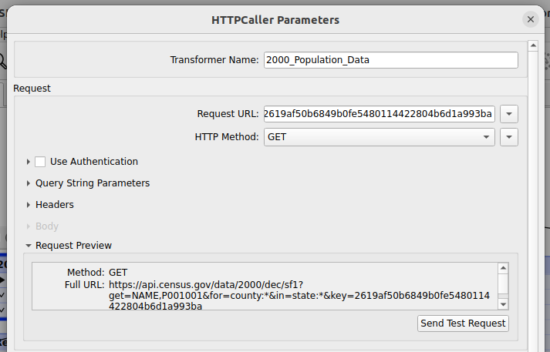Click the HTTPCaller Parameters title bar

point(275,19)
